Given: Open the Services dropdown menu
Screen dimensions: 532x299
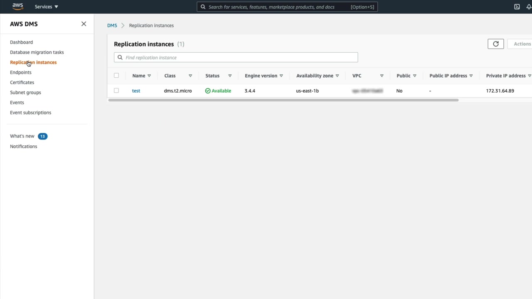Looking at the screenshot, I should pos(46,7).
